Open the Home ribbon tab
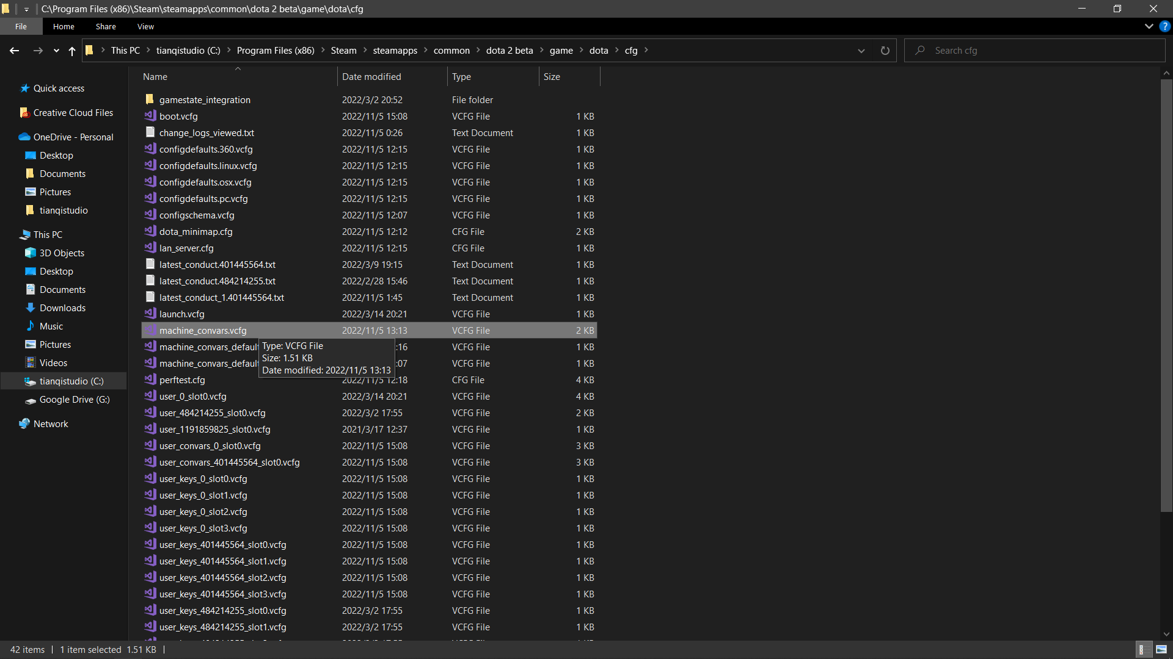The width and height of the screenshot is (1173, 659). point(64,26)
